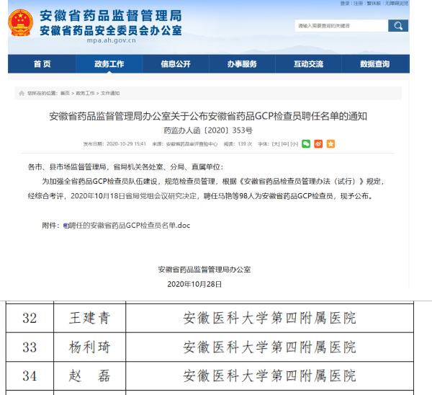Click the 登录 link at top

(x=345, y=4)
